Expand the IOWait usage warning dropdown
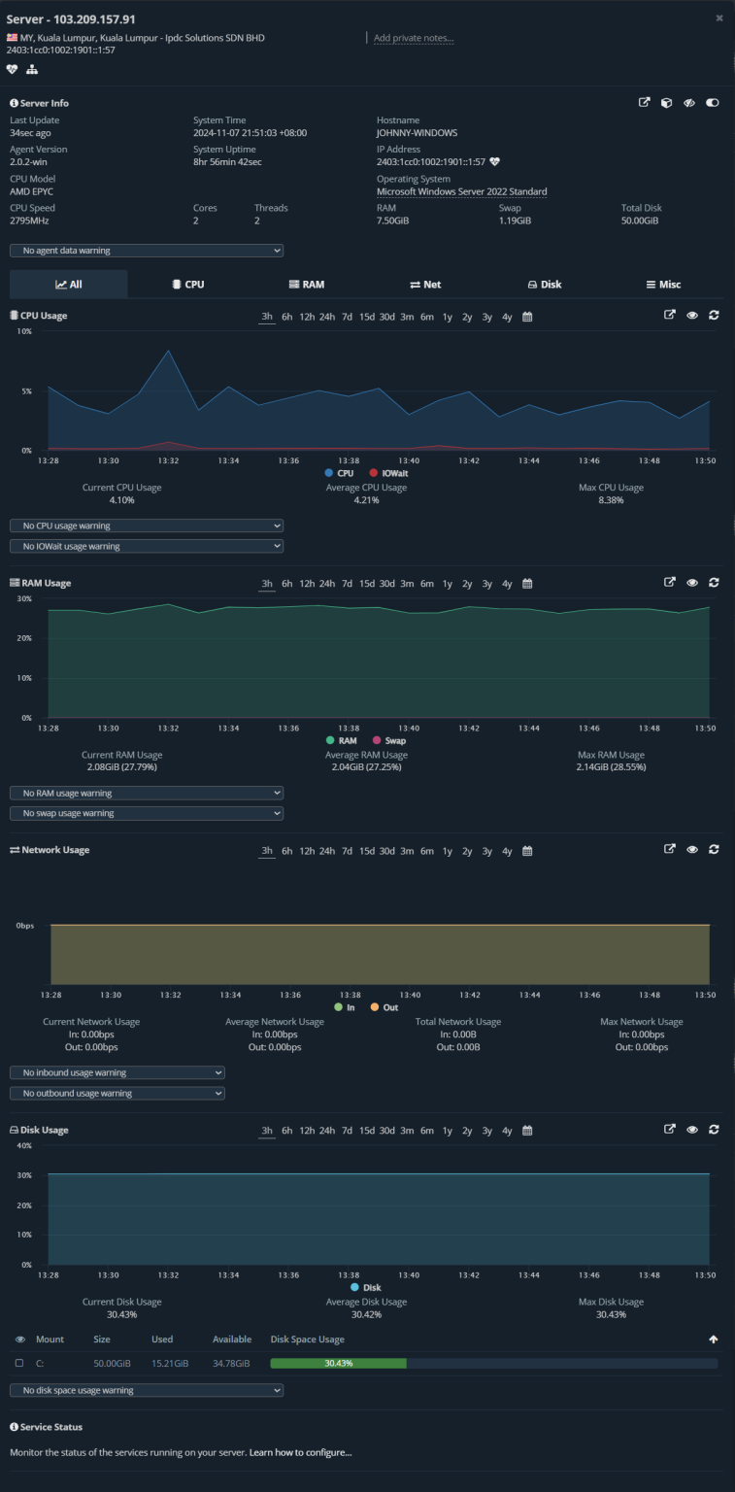Screen dimensions: 735x1492 147,546
